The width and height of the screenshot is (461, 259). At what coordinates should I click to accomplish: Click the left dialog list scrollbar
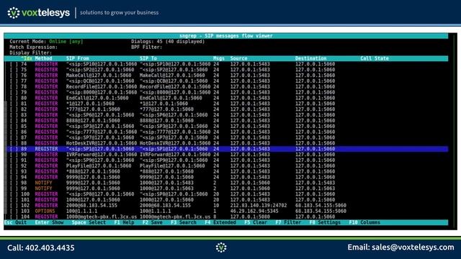(5, 157)
